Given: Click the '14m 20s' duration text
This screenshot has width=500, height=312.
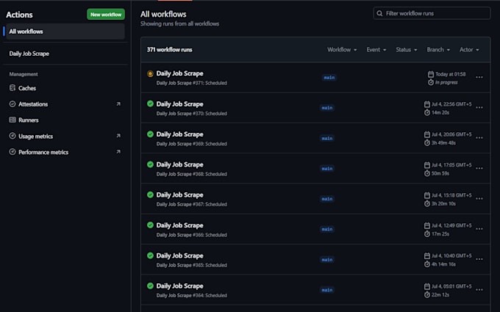Looking at the screenshot, I should point(440,113).
